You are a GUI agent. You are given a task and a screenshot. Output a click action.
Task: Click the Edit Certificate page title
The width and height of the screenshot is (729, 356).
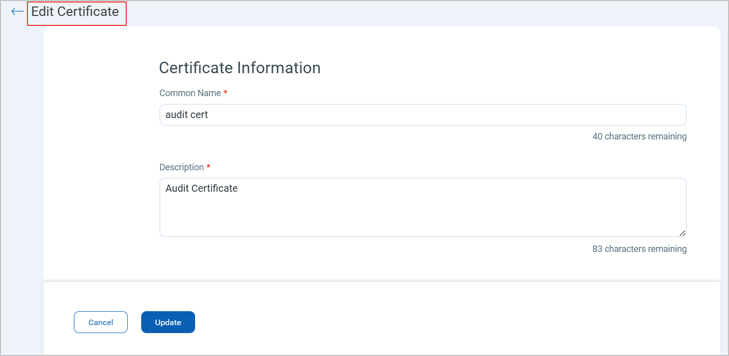click(75, 12)
